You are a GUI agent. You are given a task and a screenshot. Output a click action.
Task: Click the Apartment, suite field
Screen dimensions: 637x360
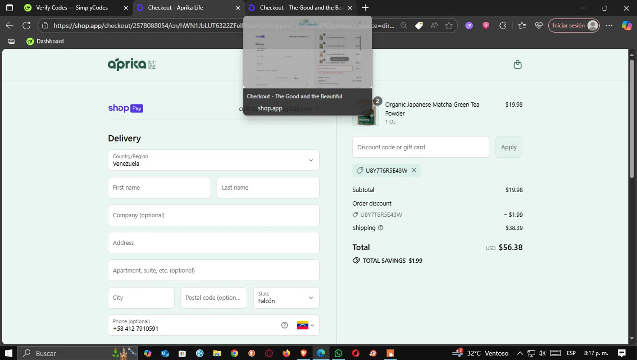coord(214,270)
